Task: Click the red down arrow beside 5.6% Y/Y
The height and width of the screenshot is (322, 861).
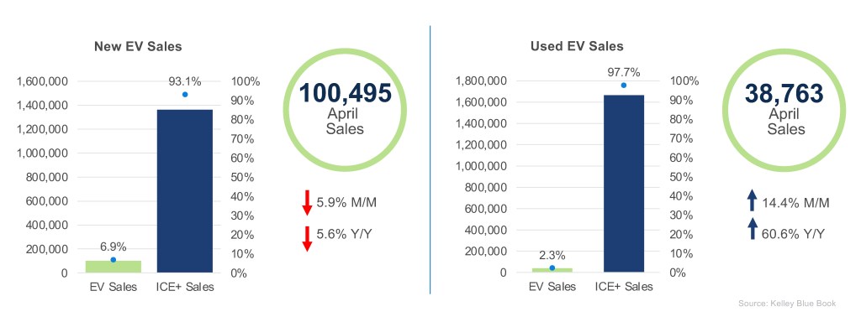Action: tap(307, 239)
